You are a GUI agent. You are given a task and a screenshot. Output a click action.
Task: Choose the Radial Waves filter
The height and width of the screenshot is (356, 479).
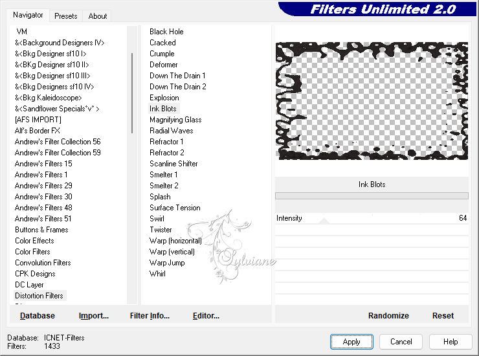point(172,131)
